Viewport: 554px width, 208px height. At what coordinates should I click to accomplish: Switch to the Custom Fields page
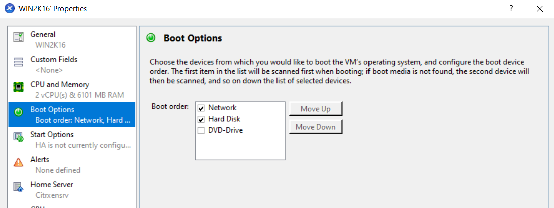(72, 65)
